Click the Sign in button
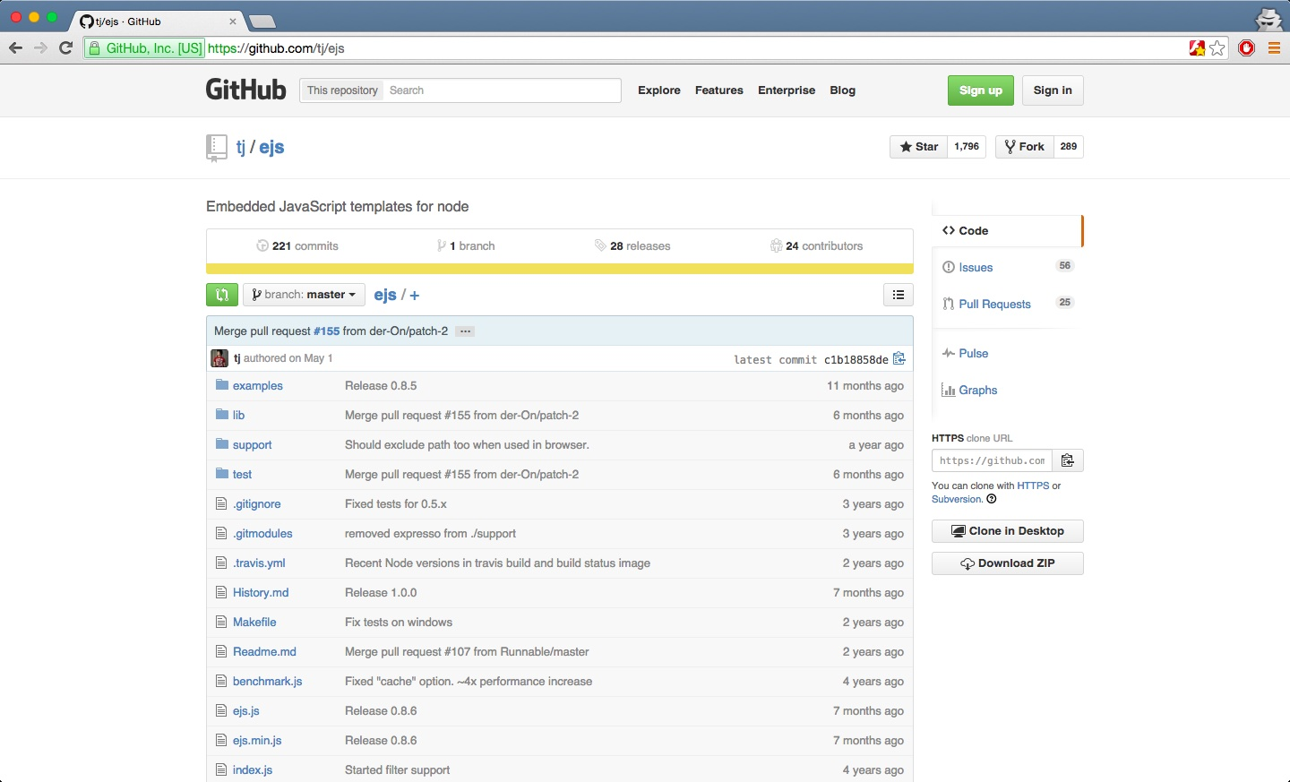Viewport: 1290px width, 782px height. pyautogui.click(x=1053, y=90)
